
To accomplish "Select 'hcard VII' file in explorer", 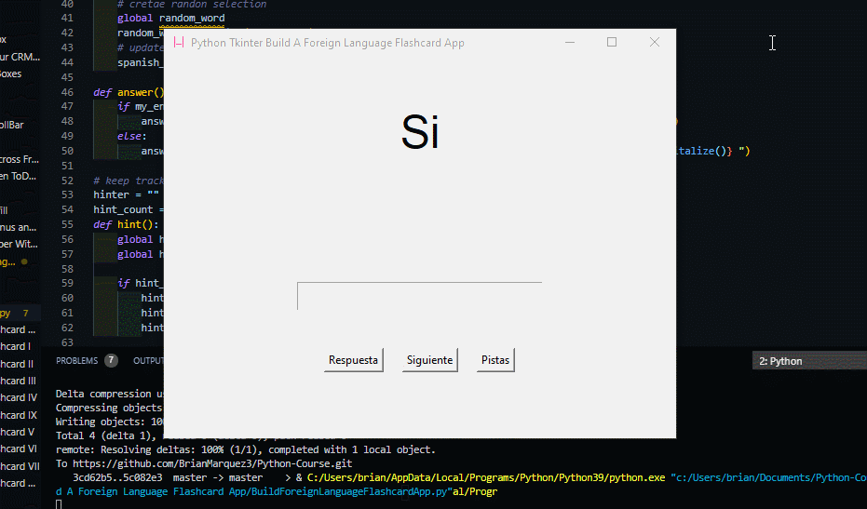I will tap(20, 466).
